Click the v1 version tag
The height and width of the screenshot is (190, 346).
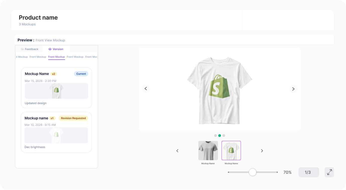pos(52,118)
